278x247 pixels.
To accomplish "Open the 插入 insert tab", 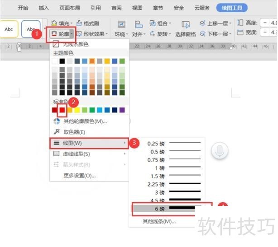I will [x=44, y=8].
